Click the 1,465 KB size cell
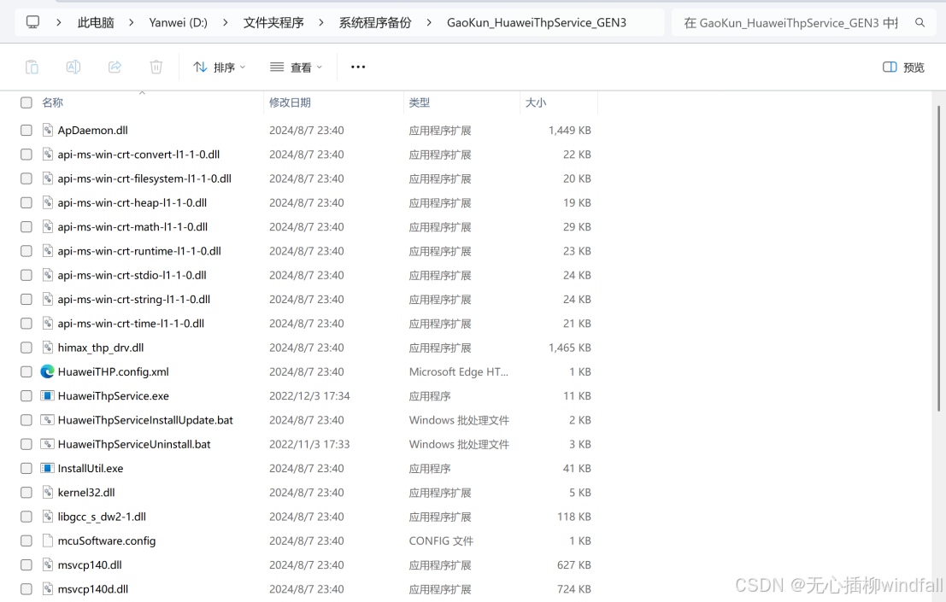 click(x=569, y=348)
